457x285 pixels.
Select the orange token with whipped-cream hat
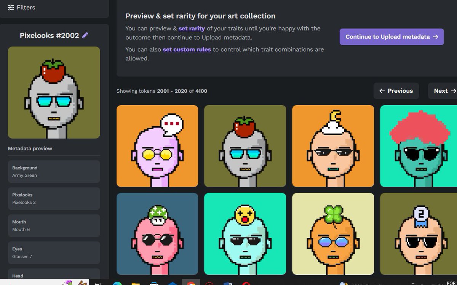pos(333,146)
